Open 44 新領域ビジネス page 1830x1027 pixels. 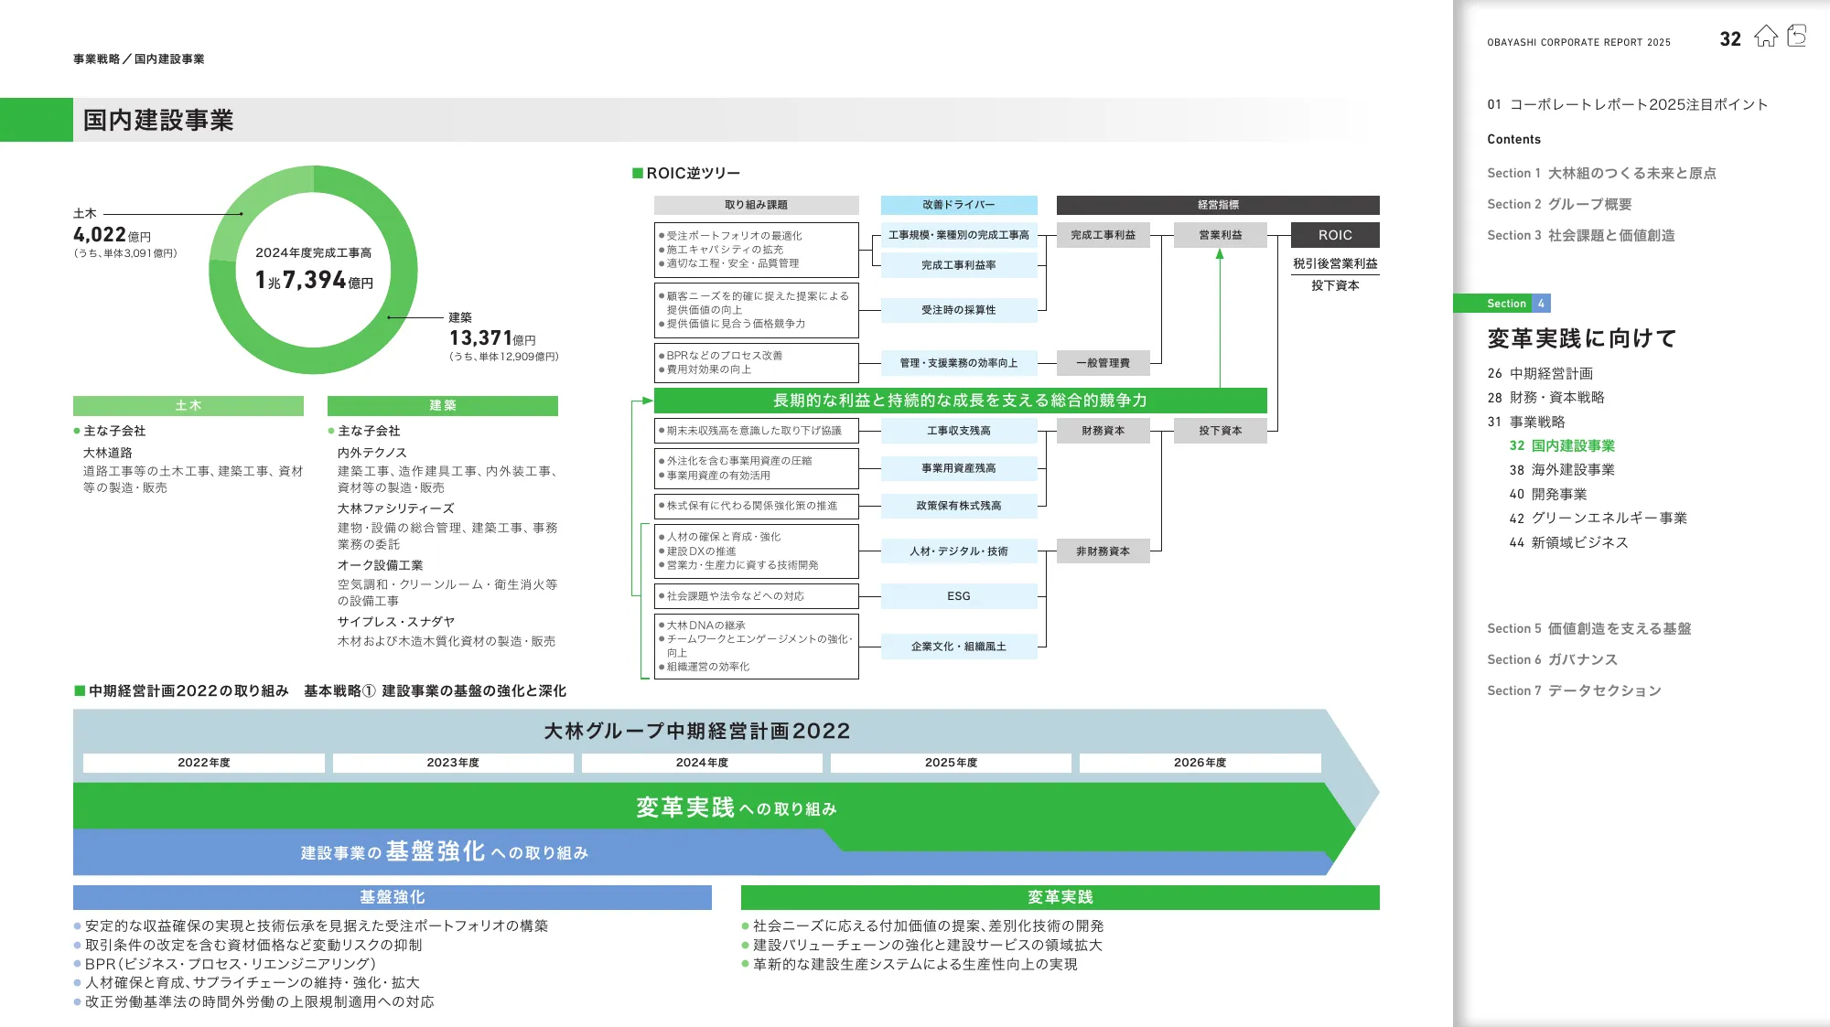coord(1568,542)
